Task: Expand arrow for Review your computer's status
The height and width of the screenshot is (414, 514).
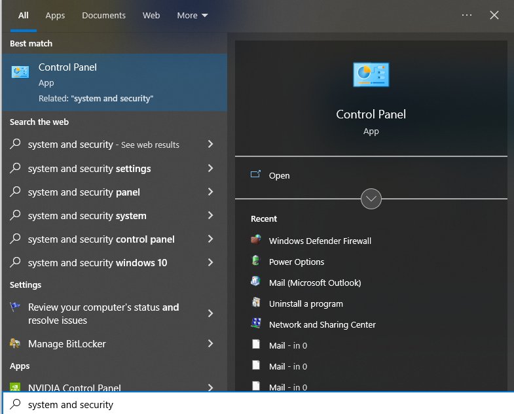Action: pyautogui.click(x=210, y=313)
